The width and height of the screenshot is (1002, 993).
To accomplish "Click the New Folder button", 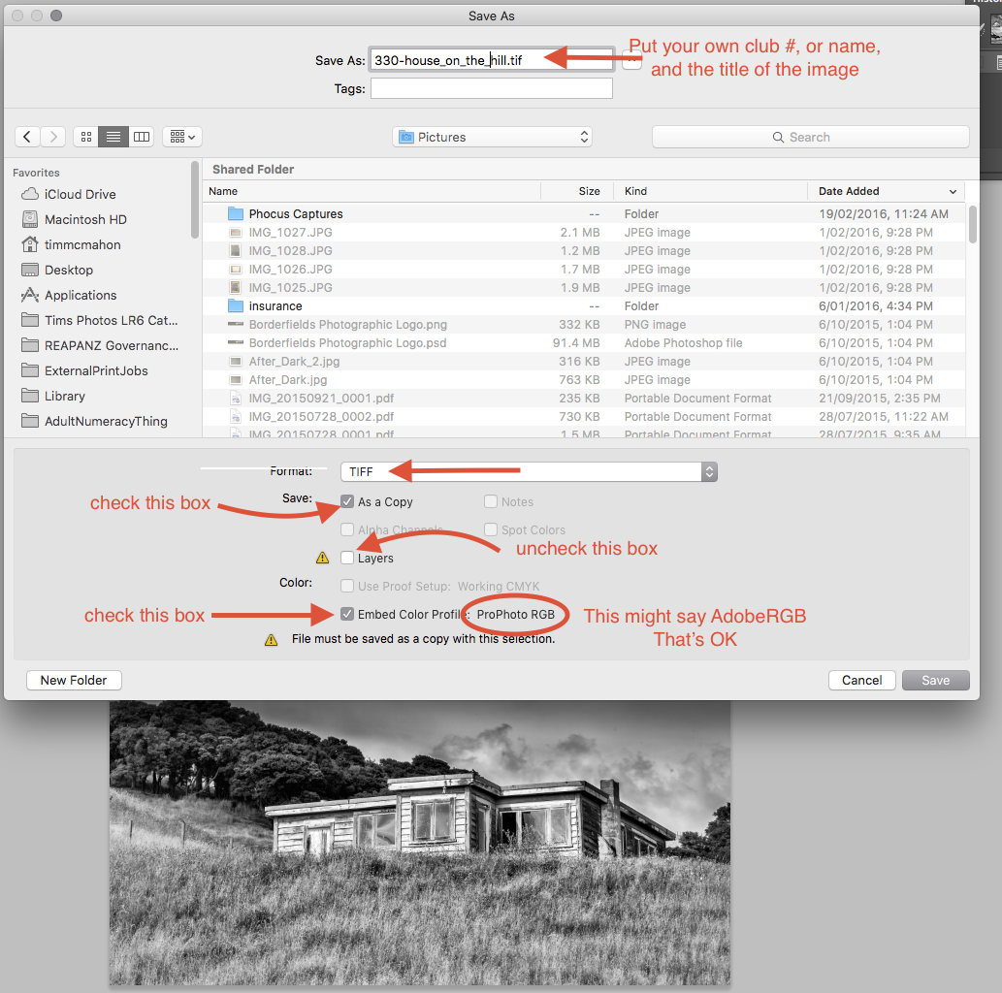I will coord(74,680).
